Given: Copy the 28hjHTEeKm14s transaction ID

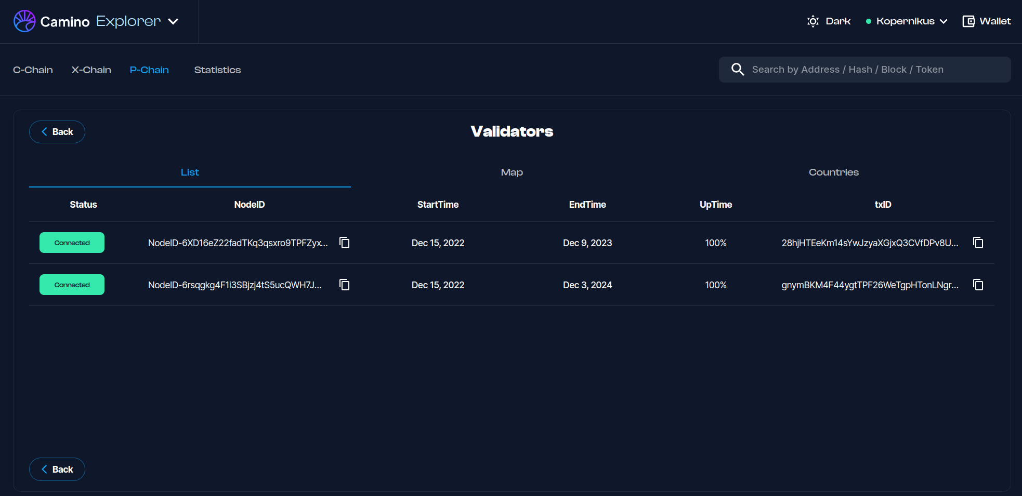Looking at the screenshot, I should pyautogui.click(x=978, y=243).
